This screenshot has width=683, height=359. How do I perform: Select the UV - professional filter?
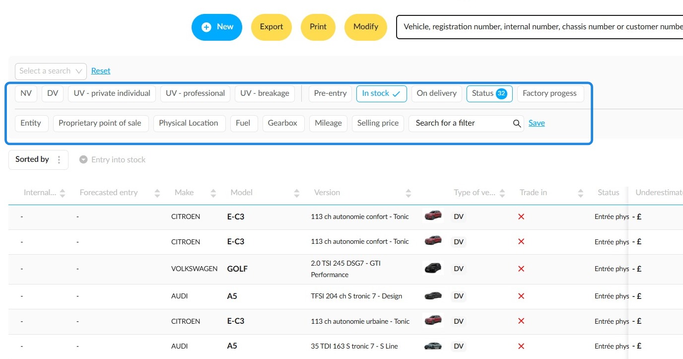click(195, 94)
